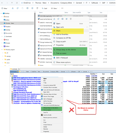Select Edit in Notepad in Explorer context menu
Viewport: 116px width, 133px height.
coord(70,58)
